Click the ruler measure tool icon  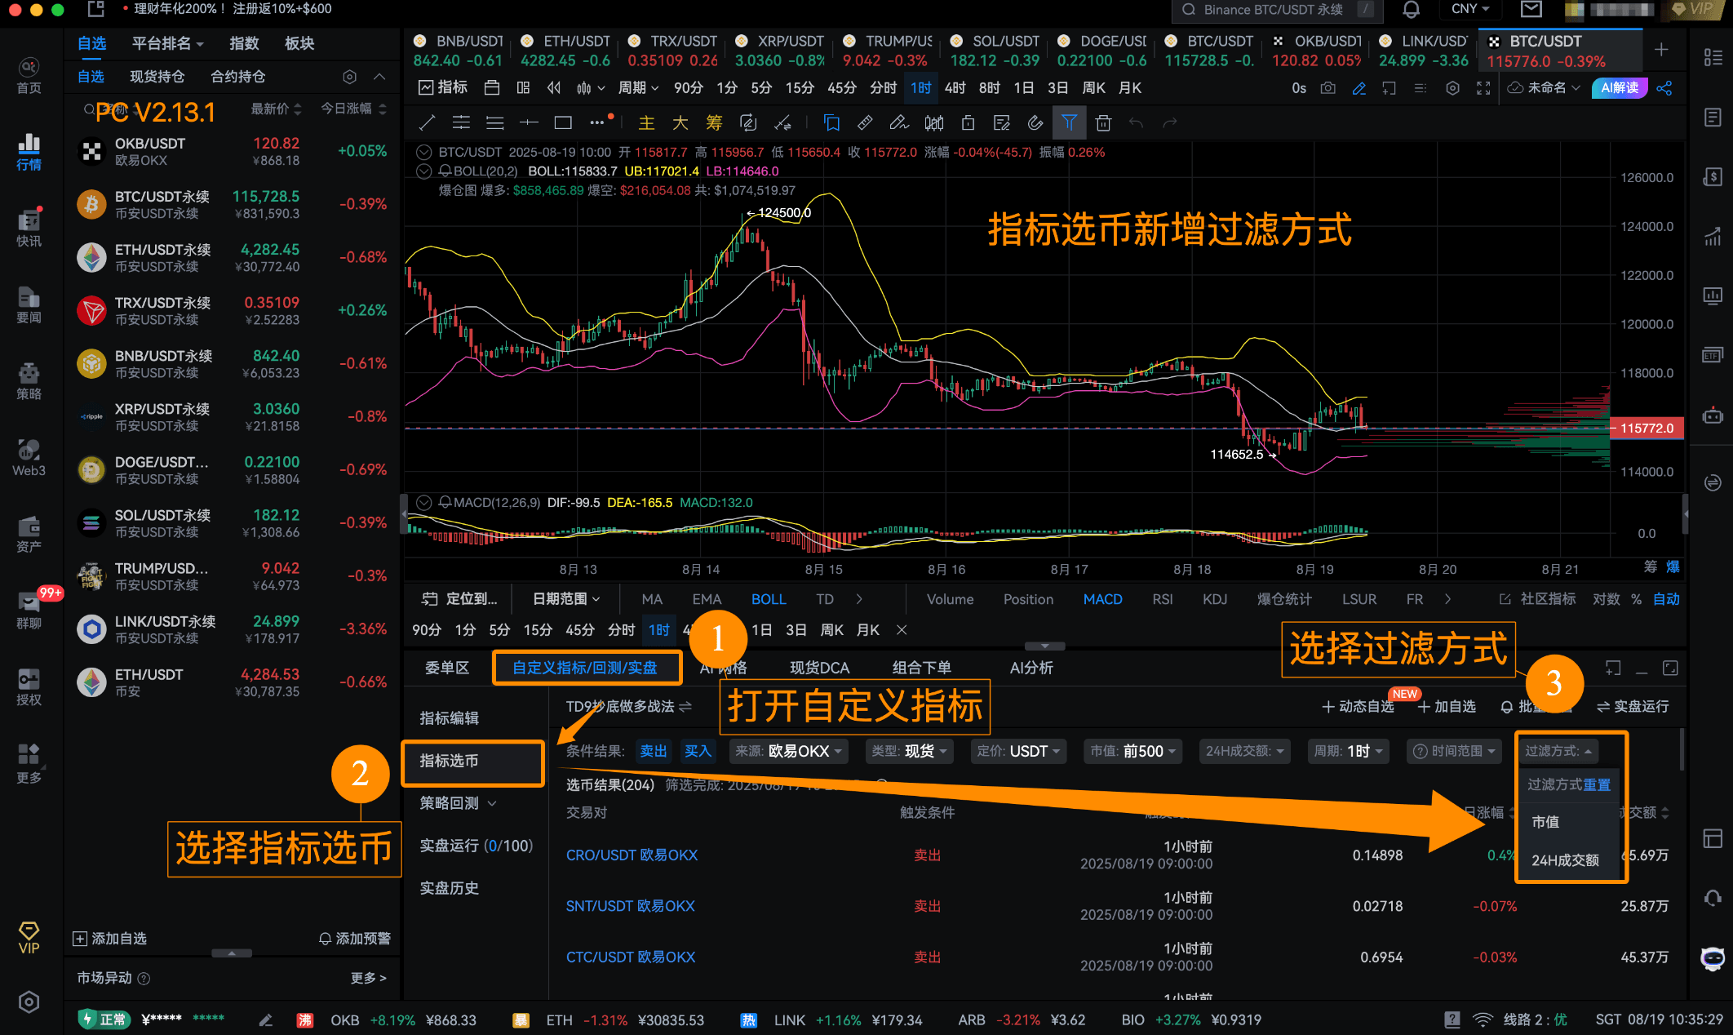pyautogui.click(x=865, y=123)
